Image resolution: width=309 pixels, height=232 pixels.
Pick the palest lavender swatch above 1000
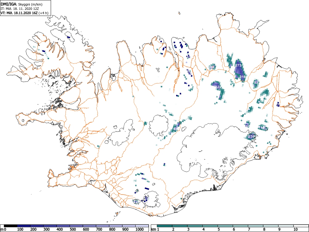[142, 226]
